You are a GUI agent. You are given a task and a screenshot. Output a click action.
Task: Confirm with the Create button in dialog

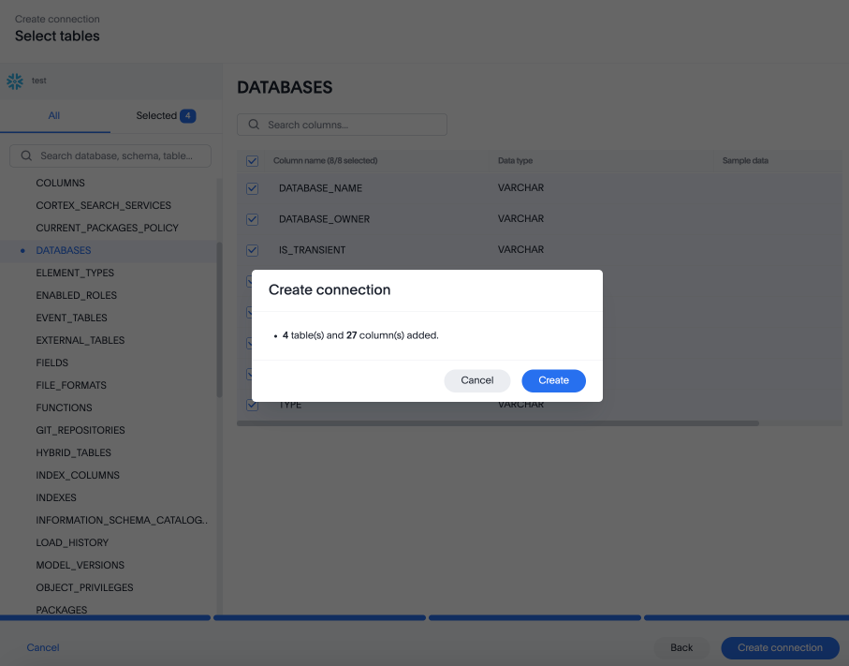click(553, 380)
